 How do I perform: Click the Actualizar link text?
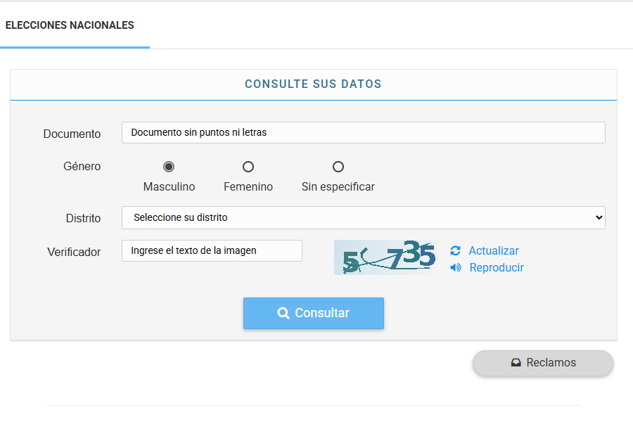pyautogui.click(x=494, y=251)
